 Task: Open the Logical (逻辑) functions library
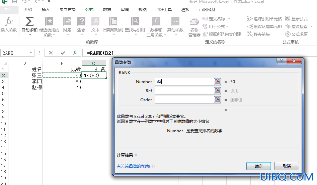[81, 26]
